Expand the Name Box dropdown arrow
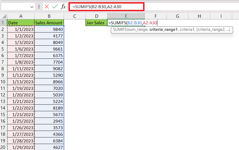 click(32, 7)
